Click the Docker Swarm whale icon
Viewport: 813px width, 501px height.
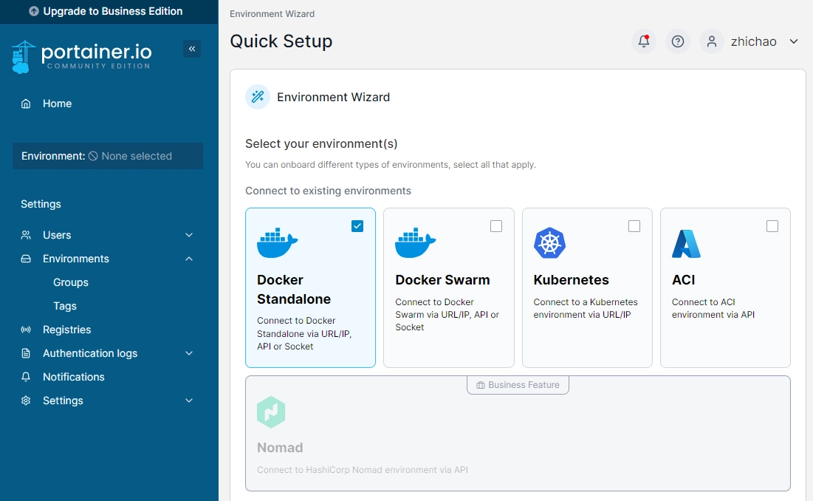415,242
